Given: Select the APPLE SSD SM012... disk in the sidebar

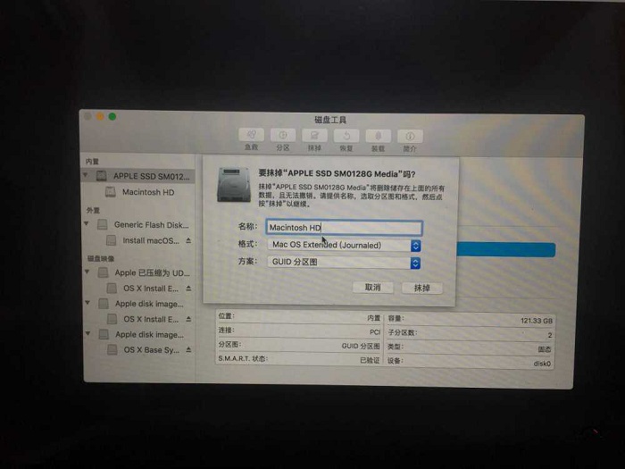Looking at the screenshot, I should (137, 176).
